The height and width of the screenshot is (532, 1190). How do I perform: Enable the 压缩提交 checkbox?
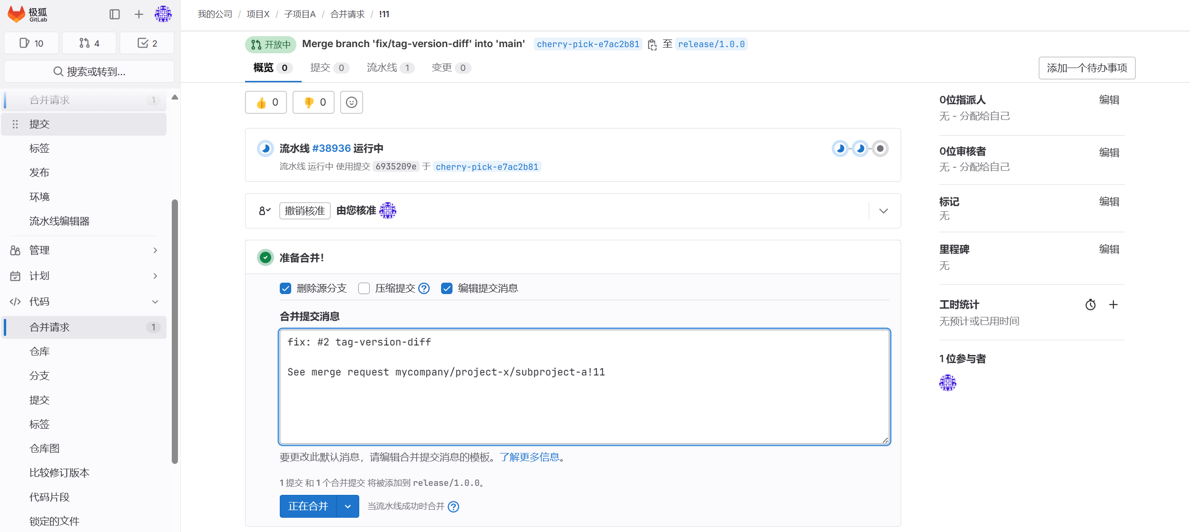(x=364, y=288)
